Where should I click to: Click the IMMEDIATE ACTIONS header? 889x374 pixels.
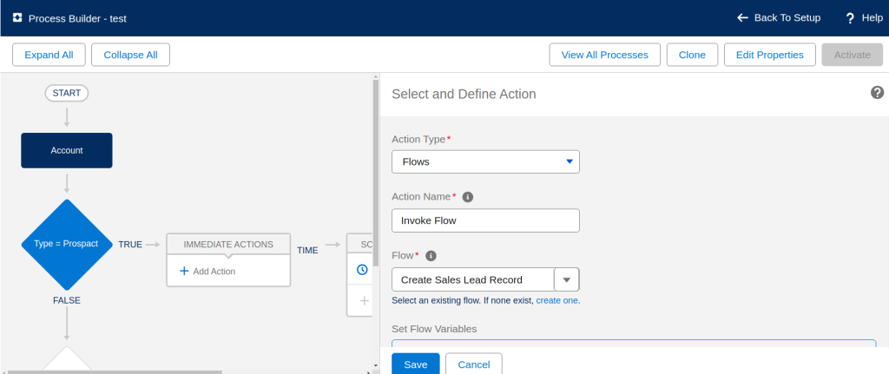(228, 244)
